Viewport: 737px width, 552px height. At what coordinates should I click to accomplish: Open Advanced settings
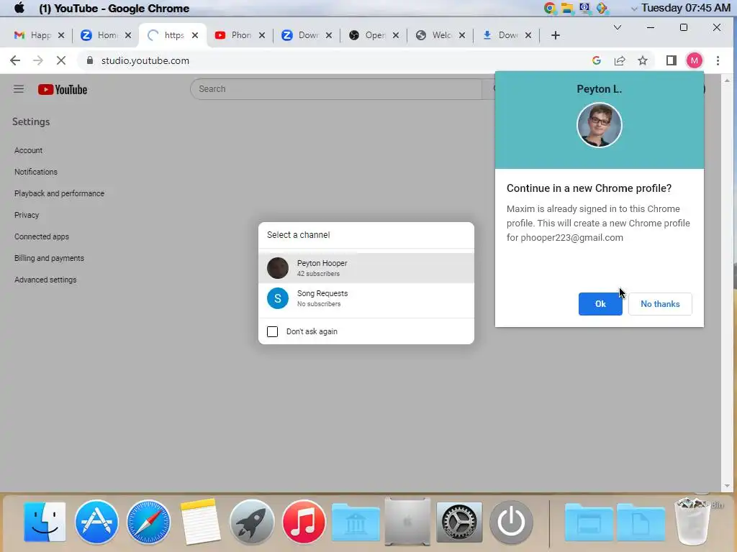45,280
